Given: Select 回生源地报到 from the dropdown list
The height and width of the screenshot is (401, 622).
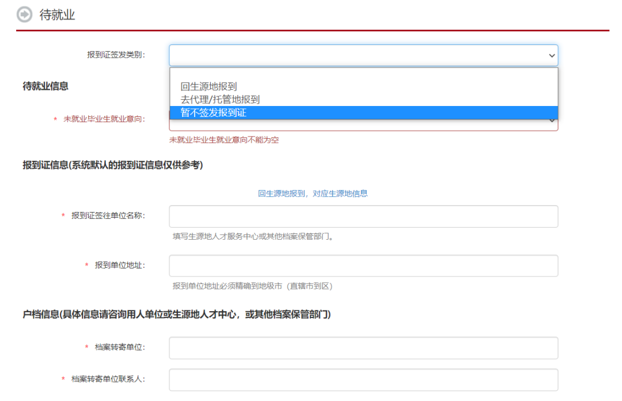Looking at the screenshot, I should pos(208,86).
